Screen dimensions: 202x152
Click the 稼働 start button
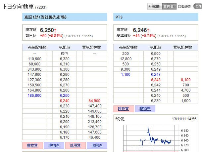155,6
